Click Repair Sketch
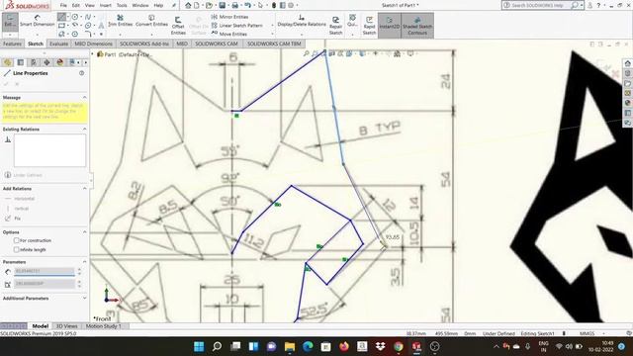The height and width of the screenshot is (356, 633). pos(335,26)
